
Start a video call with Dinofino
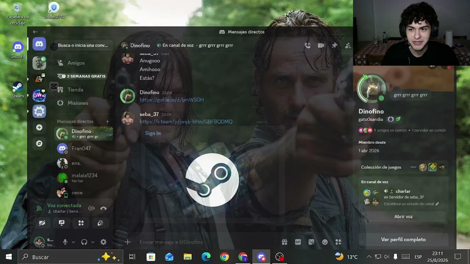pos(321,45)
